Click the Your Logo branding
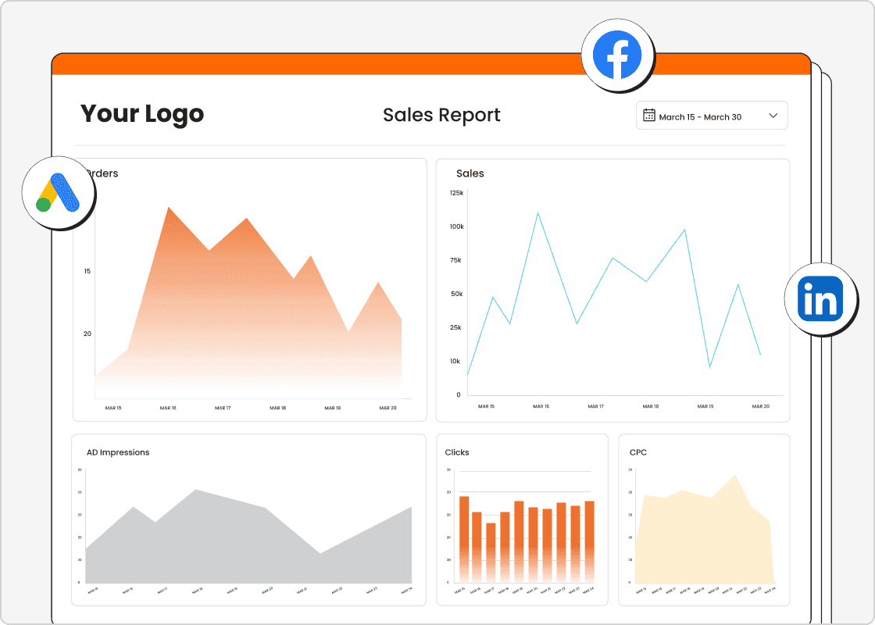875x625 pixels. tap(142, 114)
